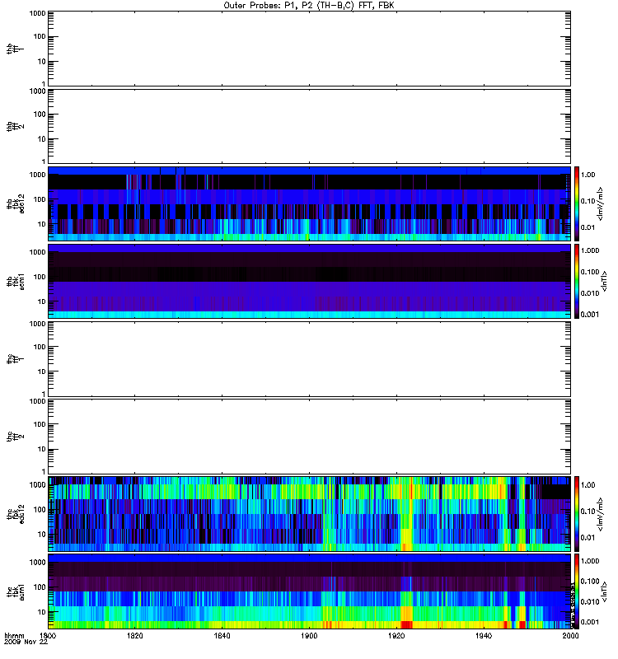Viewport: 618px width, 659px height.
Task: Click the 1820 time axis label
Action: click(134, 635)
